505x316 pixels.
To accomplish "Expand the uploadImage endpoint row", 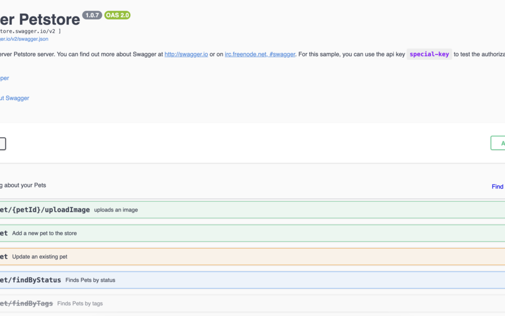I will tap(45, 210).
